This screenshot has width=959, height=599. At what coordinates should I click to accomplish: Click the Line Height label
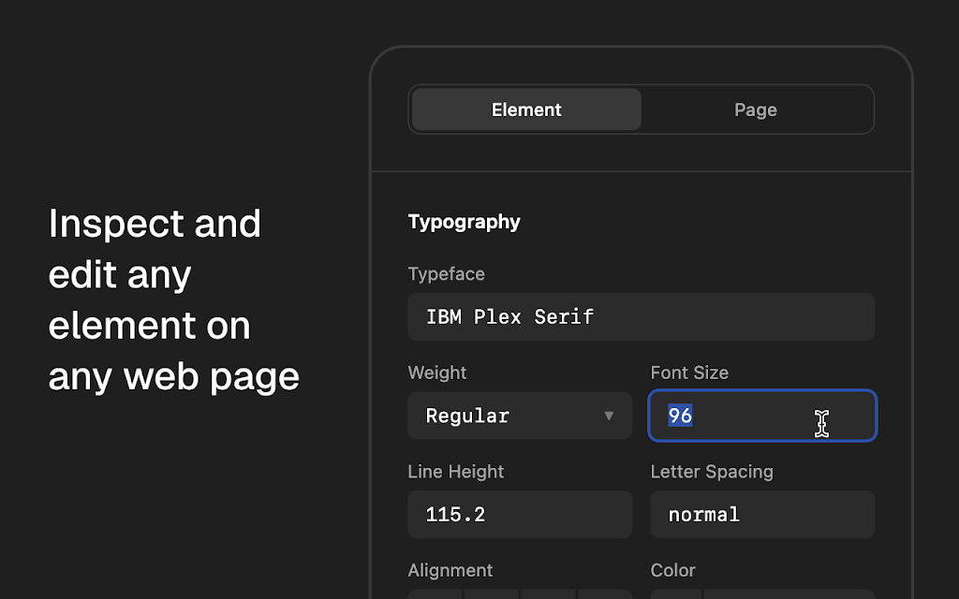pos(456,472)
